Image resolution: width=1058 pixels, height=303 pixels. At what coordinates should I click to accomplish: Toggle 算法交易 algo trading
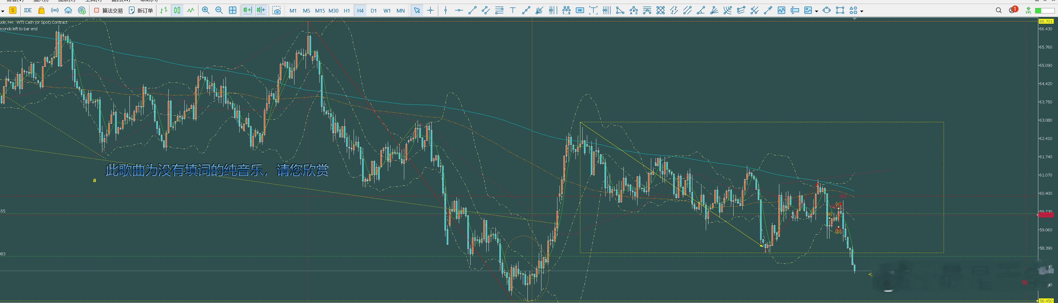[x=108, y=10]
